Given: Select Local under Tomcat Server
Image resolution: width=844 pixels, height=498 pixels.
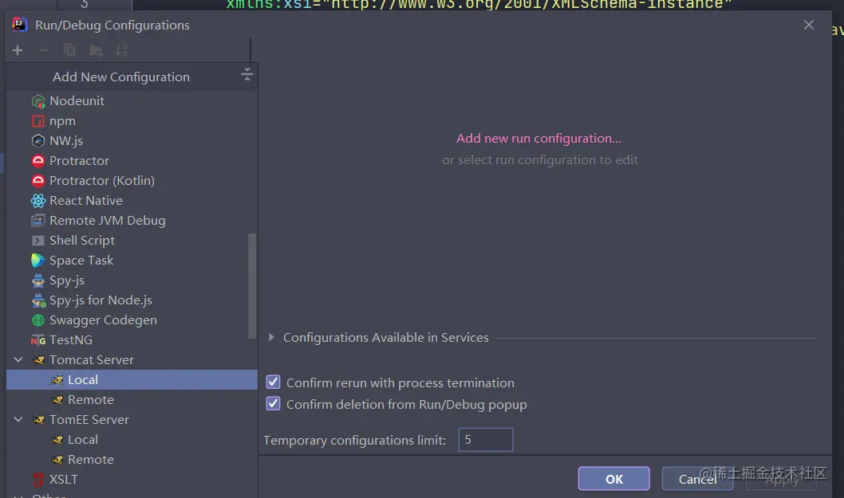Looking at the screenshot, I should pyautogui.click(x=132, y=380).
